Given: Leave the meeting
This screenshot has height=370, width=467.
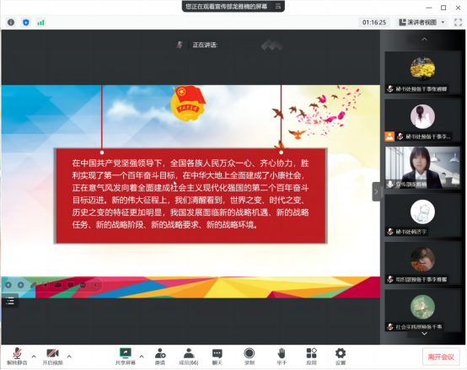Looking at the screenshot, I should (441, 357).
